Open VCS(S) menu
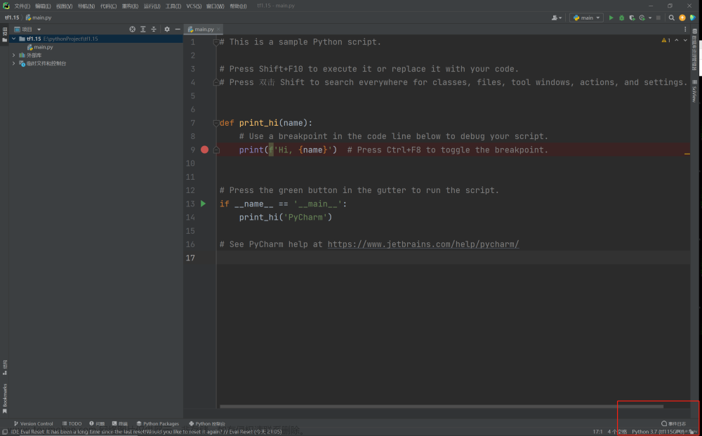The image size is (702, 436). 194,6
